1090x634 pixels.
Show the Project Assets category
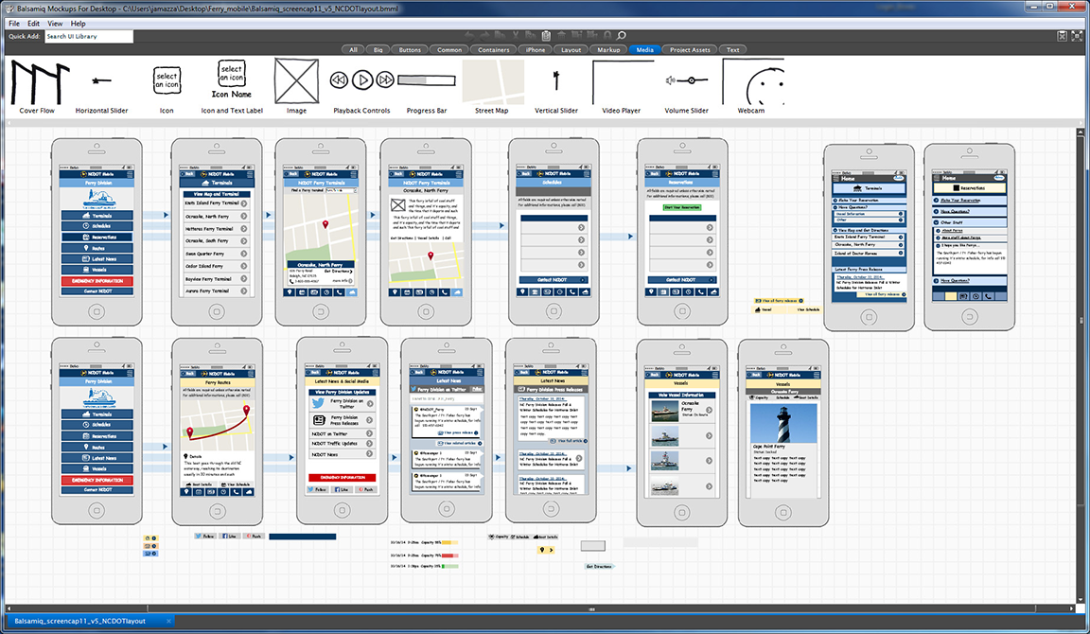(690, 49)
